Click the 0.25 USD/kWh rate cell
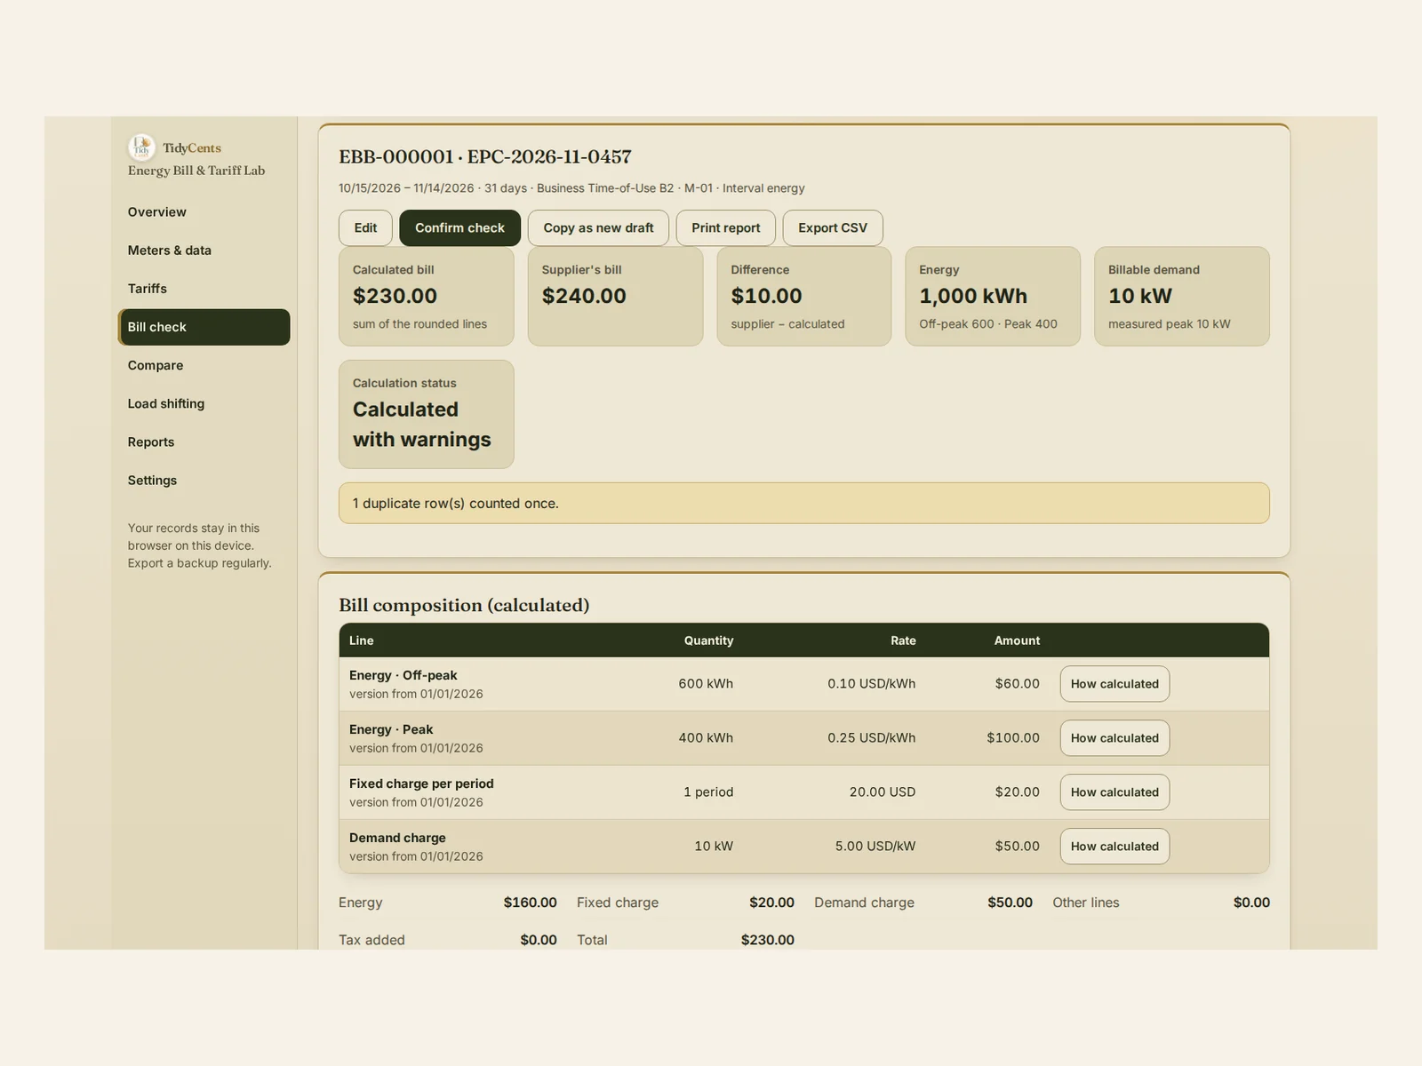The height and width of the screenshot is (1066, 1422). point(871,738)
